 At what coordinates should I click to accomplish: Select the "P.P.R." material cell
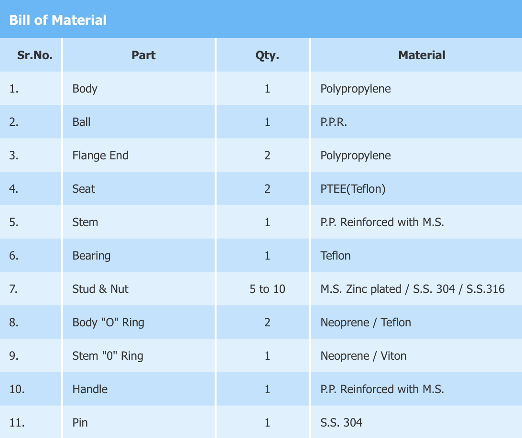click(334, 122)
